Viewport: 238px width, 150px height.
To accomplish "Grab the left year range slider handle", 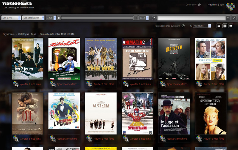I will click(x=59, y=18).
